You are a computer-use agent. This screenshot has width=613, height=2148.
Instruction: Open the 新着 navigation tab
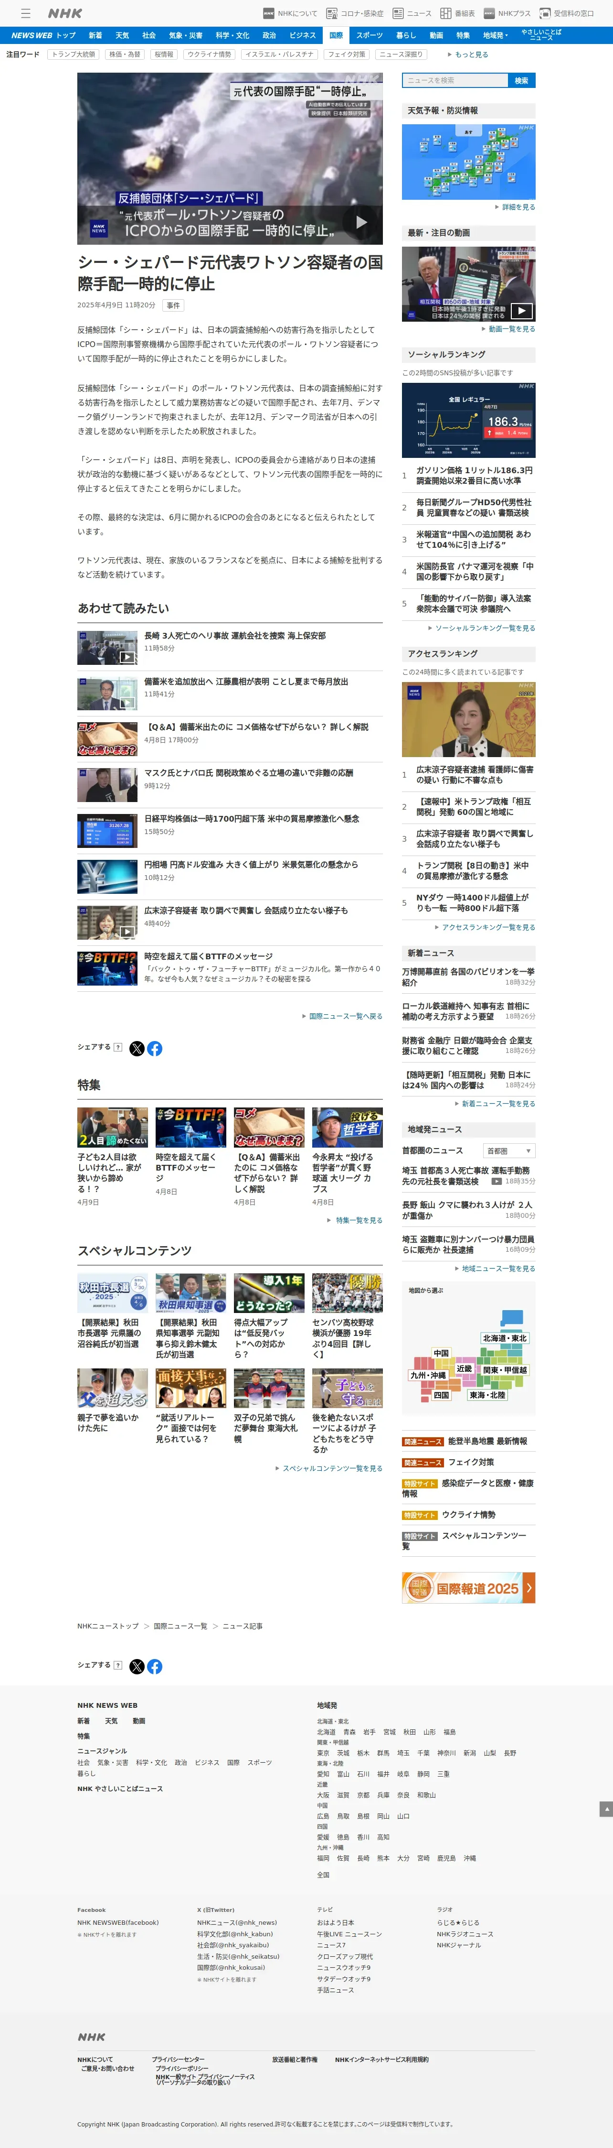95,36
